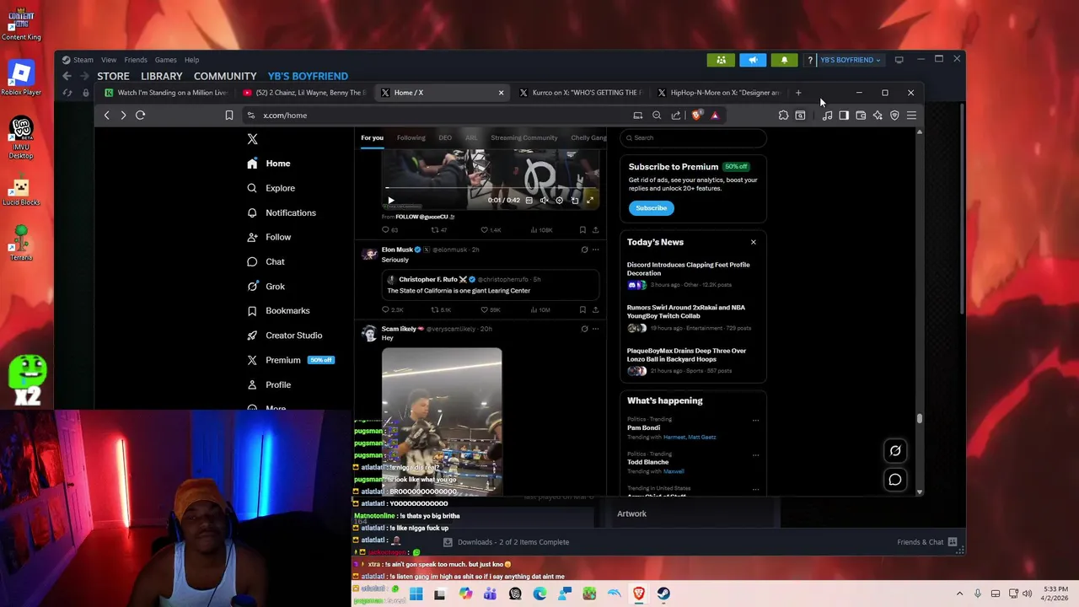Open video playback settings gear
Screen dimensions: 1079x607
tap(559, 201)
